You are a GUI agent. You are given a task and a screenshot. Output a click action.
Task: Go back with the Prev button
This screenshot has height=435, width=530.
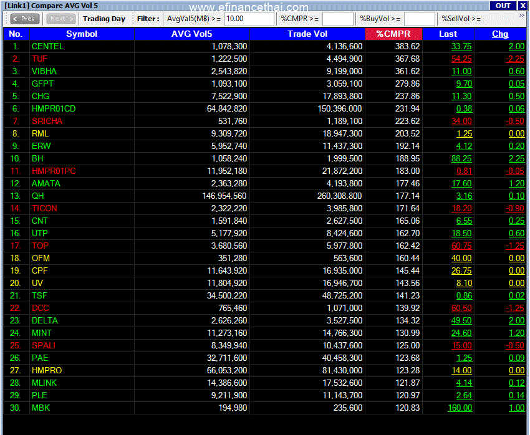click(25, 19)
